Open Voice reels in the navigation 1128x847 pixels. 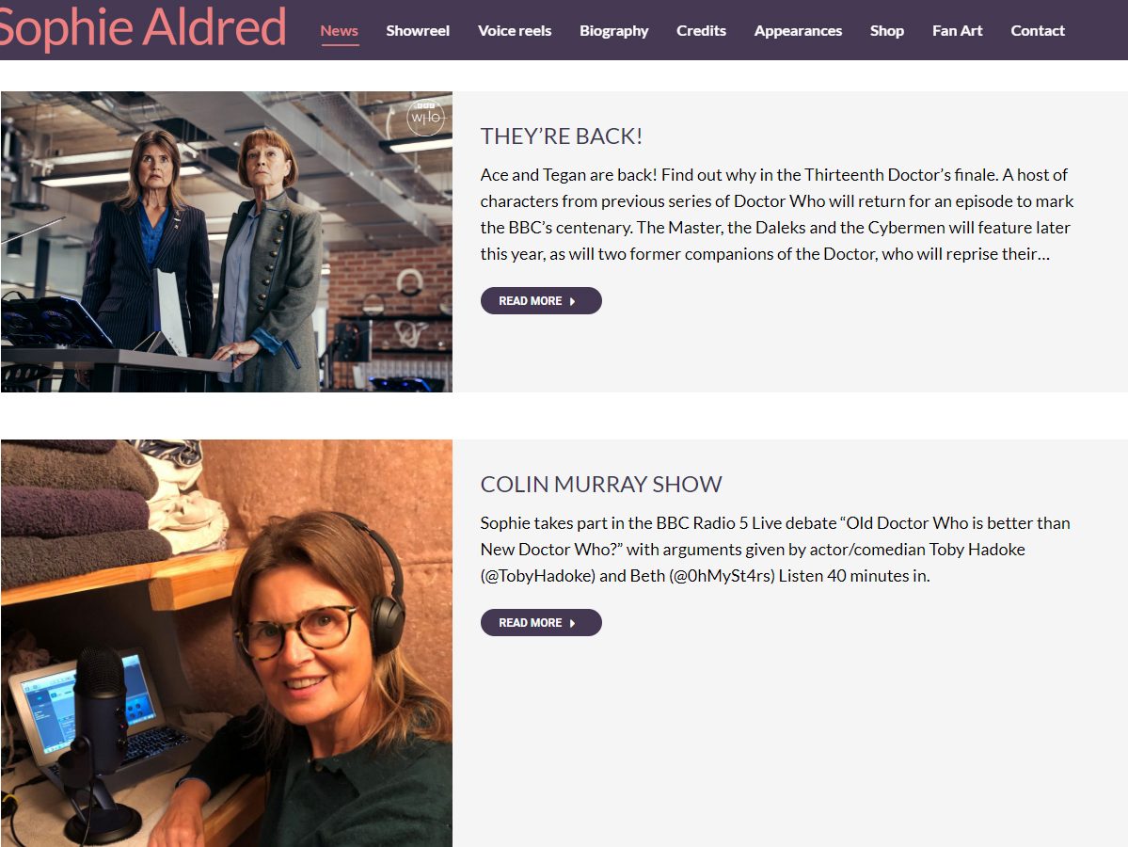pyautogui.click(x=515, y=30)
